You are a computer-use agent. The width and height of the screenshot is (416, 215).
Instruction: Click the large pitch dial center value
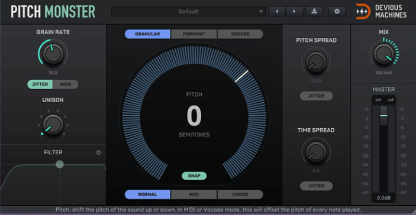click(x=194, y=116)
